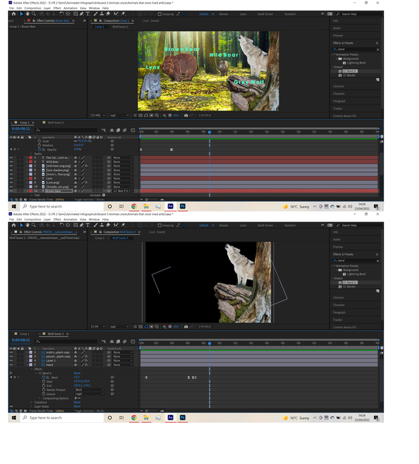Open Character panel in bottom window
The image size is (419, 464).
click(339, 305)
